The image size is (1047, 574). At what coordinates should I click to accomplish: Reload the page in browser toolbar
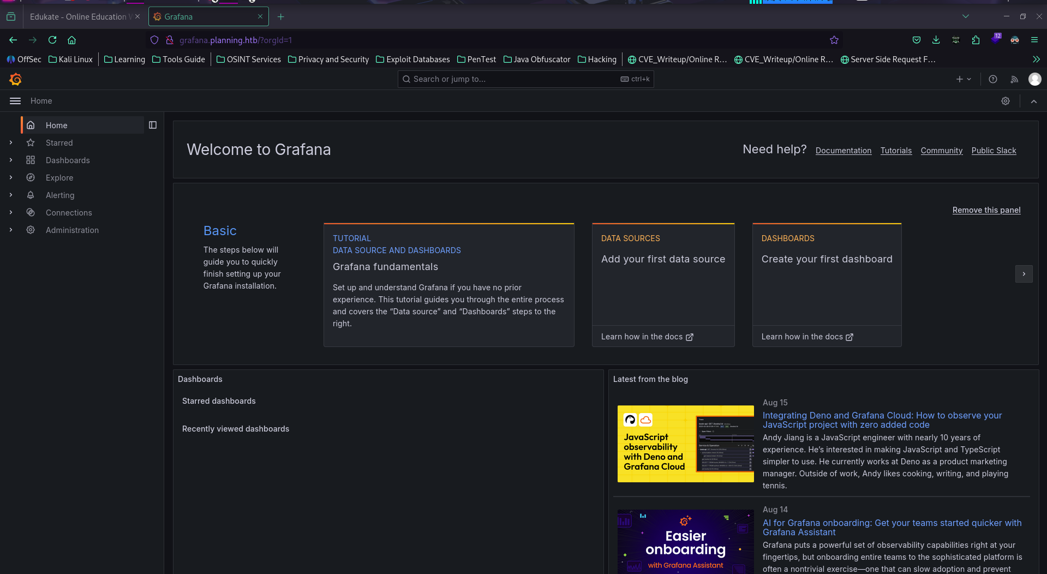[x=52, y=40]
